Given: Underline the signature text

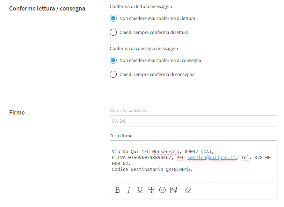Looking at the screenshot, I should pyautogui.click(x=140, y=190).
